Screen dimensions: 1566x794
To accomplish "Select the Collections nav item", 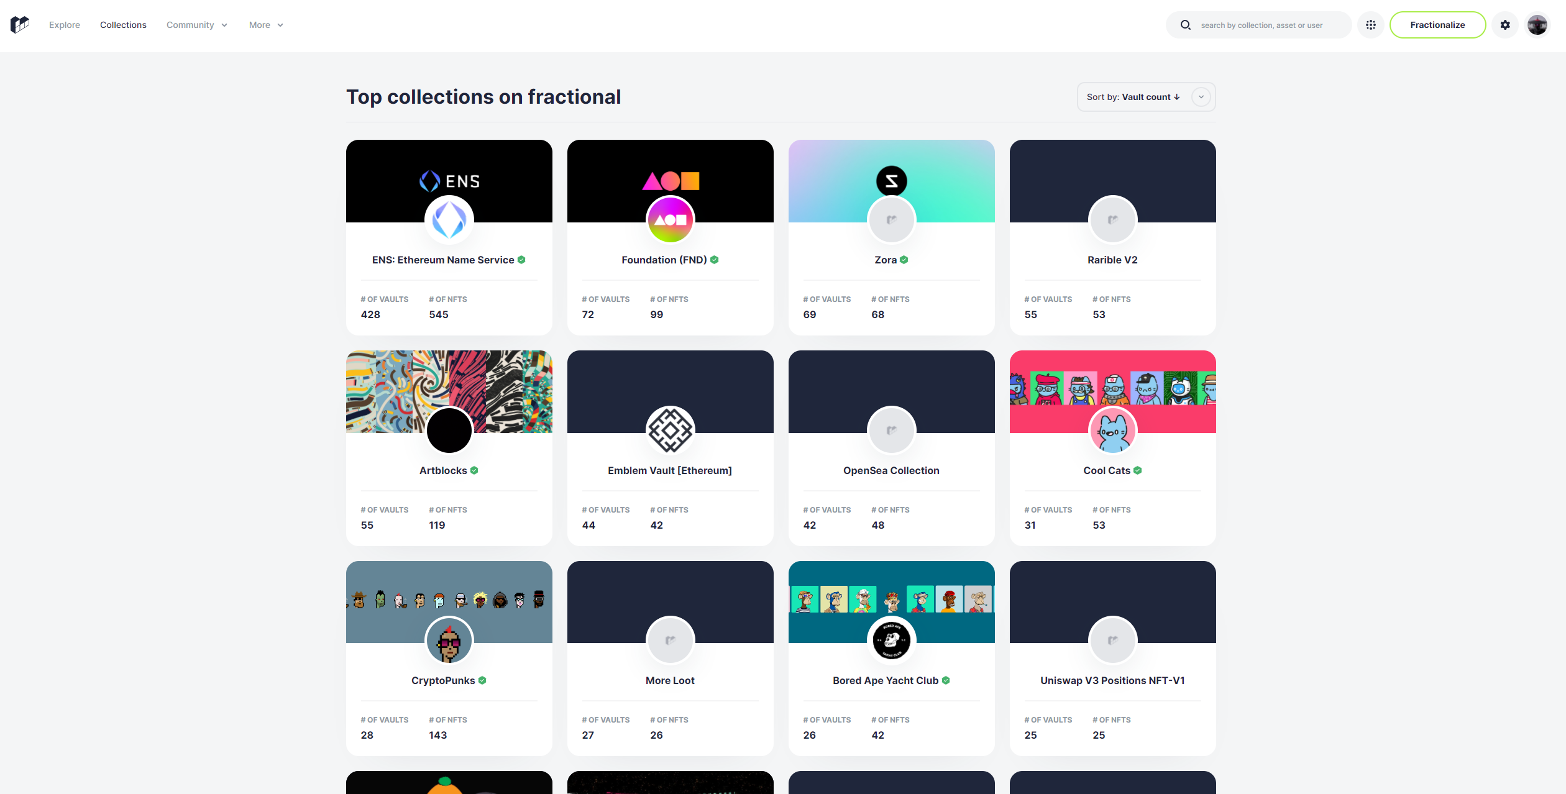I will 123,25.
